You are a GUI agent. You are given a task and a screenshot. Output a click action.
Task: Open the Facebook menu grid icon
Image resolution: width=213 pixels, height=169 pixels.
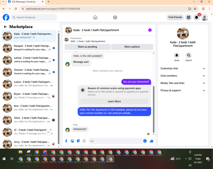point(188,17)
